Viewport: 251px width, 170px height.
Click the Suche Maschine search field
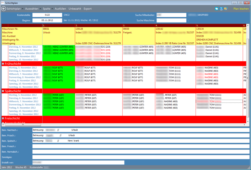[x=172, y=20]
